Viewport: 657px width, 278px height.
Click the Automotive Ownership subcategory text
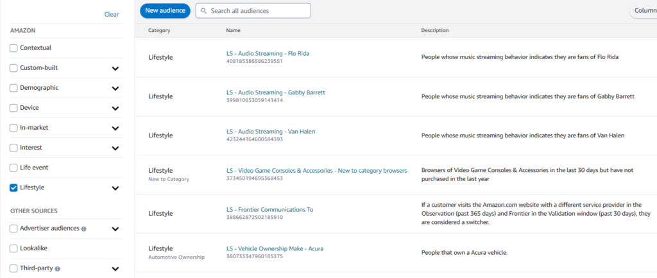(176, 257)
